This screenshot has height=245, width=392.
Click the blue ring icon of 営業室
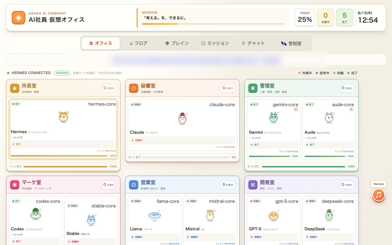tap(134, 185)
